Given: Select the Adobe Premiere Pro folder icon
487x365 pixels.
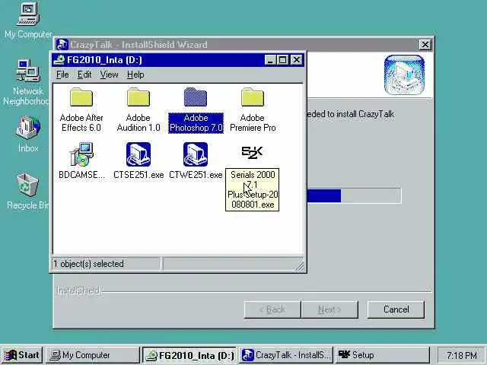Looking at the screenshot, I should point(253,97).
